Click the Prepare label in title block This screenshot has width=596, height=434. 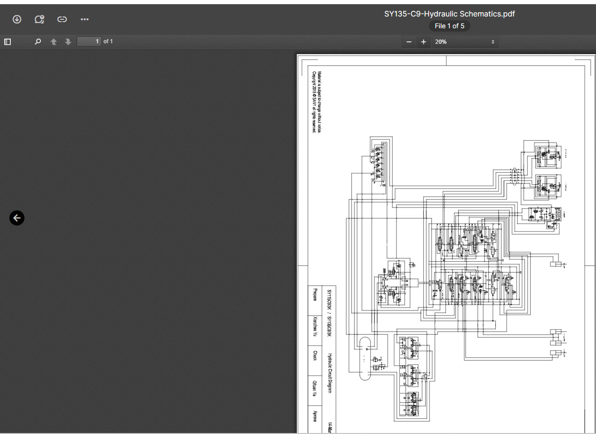tap(315, 294)
